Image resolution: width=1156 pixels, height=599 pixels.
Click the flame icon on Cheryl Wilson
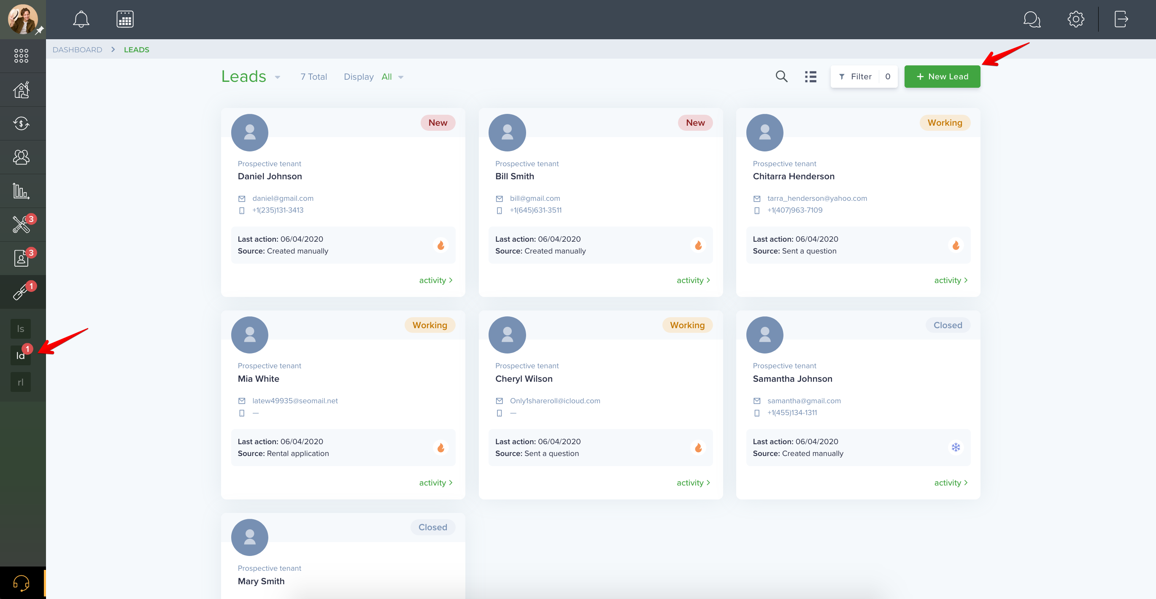point(698,448)
